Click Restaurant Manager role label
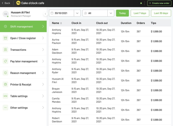 coord(21,16)
